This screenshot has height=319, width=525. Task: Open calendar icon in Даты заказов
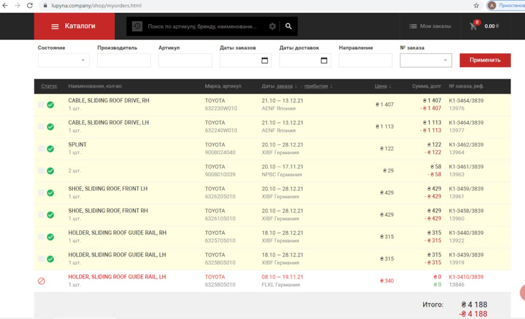[x=265, y=60]
